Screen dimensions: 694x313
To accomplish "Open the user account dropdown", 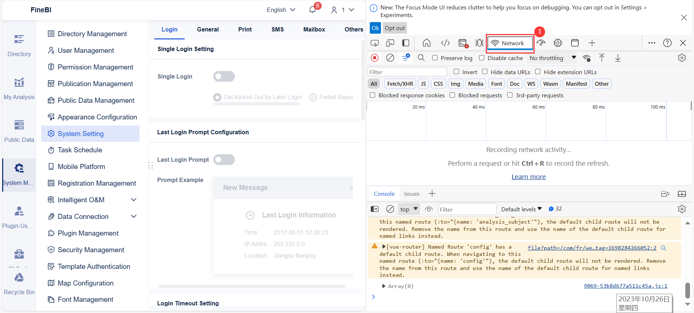I will [342, 10].
